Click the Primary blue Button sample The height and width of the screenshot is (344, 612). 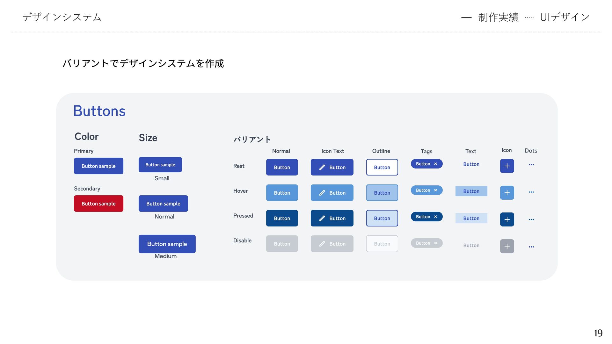point(98,166)
